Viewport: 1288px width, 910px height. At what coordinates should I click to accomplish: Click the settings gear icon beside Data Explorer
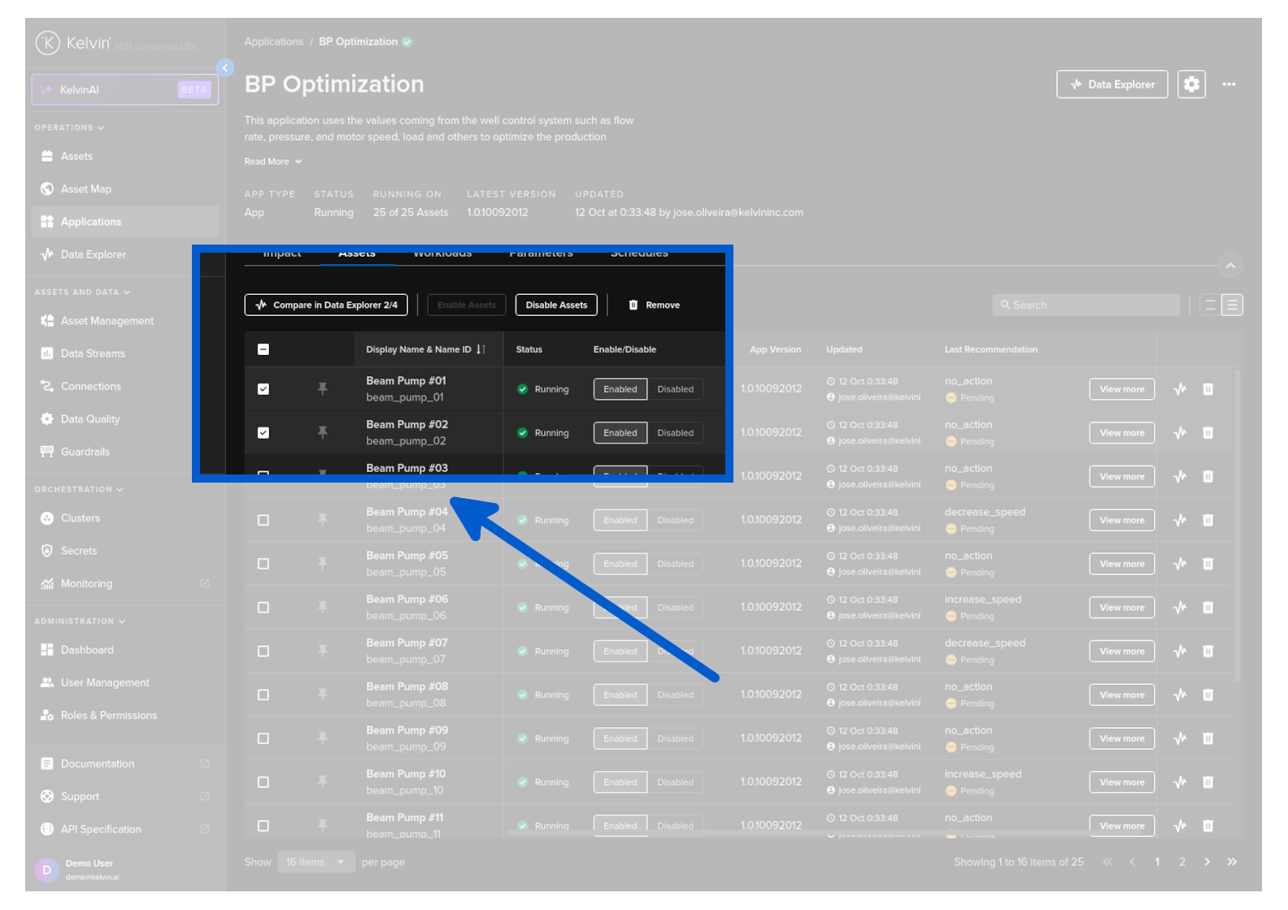point(1191,84)
